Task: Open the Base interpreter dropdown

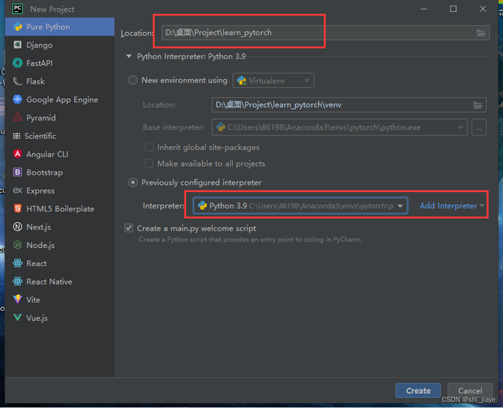Action: tap(340, 127)
